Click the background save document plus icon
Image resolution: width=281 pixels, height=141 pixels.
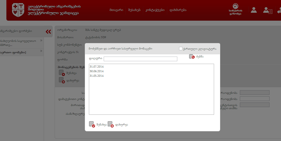point(62,73)
